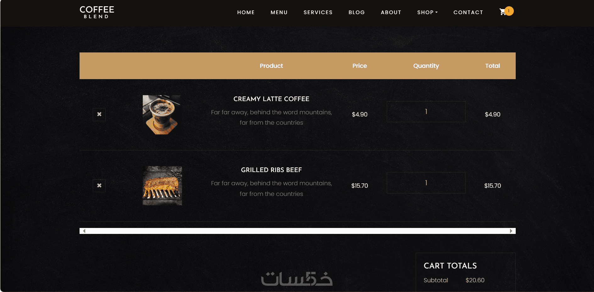594x292 pixels.
Task: Focus the Creamy Latte quantity field
Action: click(426, 111)
